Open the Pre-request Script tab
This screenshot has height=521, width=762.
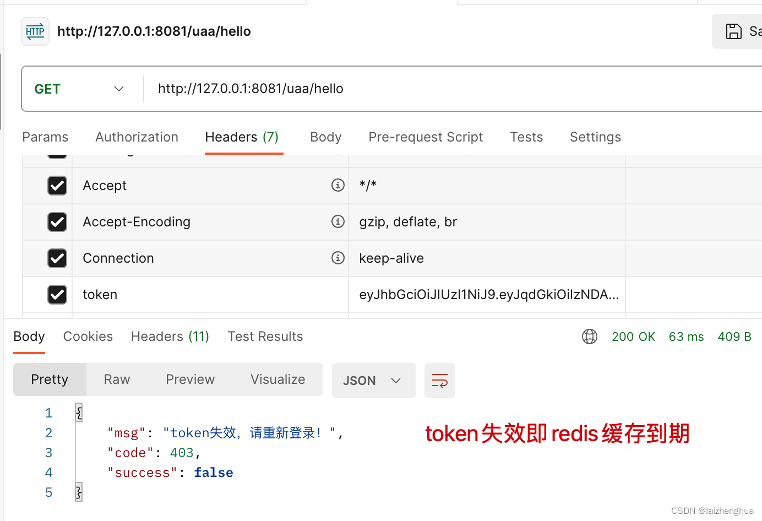click(426, 137)
